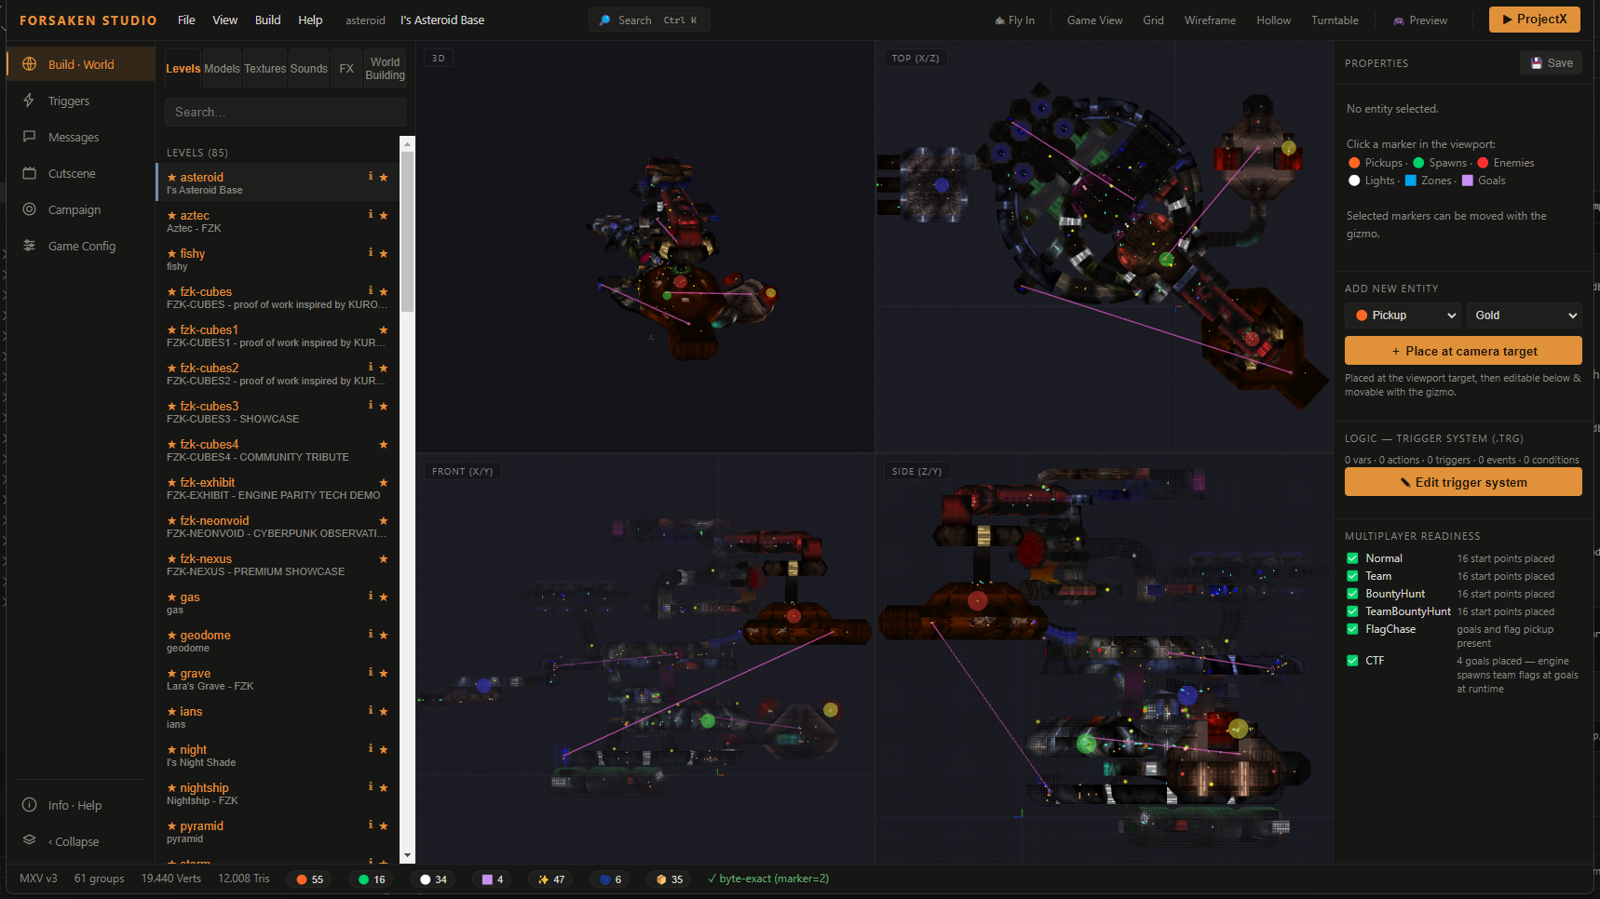Switch to the Textures tab
The width and height of the screenshot is (1600, 899).
tap(265, 69)
